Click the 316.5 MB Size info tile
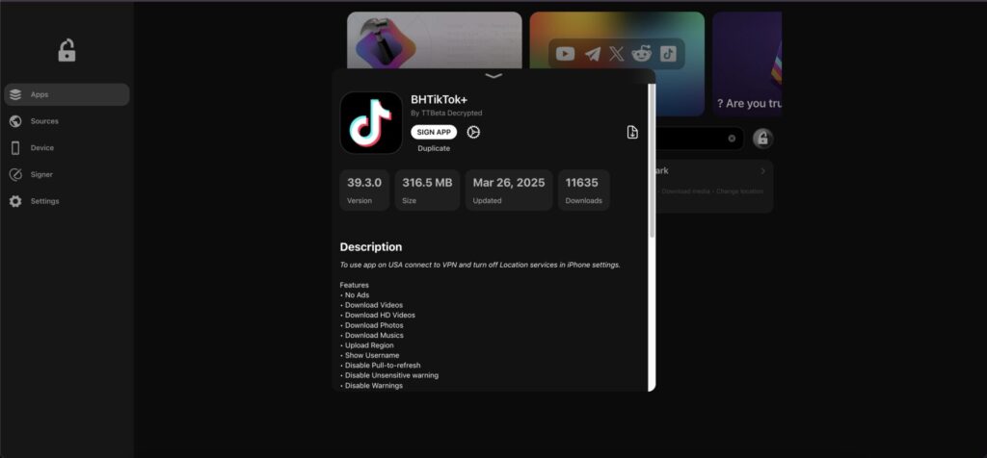 point(427,191)
